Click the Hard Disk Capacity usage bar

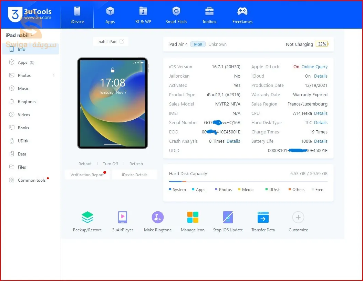pyautogui.click(x=248, y=181)
